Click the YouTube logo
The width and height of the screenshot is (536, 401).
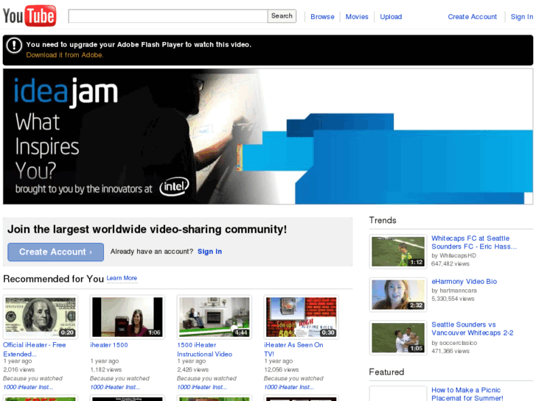point(29,15)
